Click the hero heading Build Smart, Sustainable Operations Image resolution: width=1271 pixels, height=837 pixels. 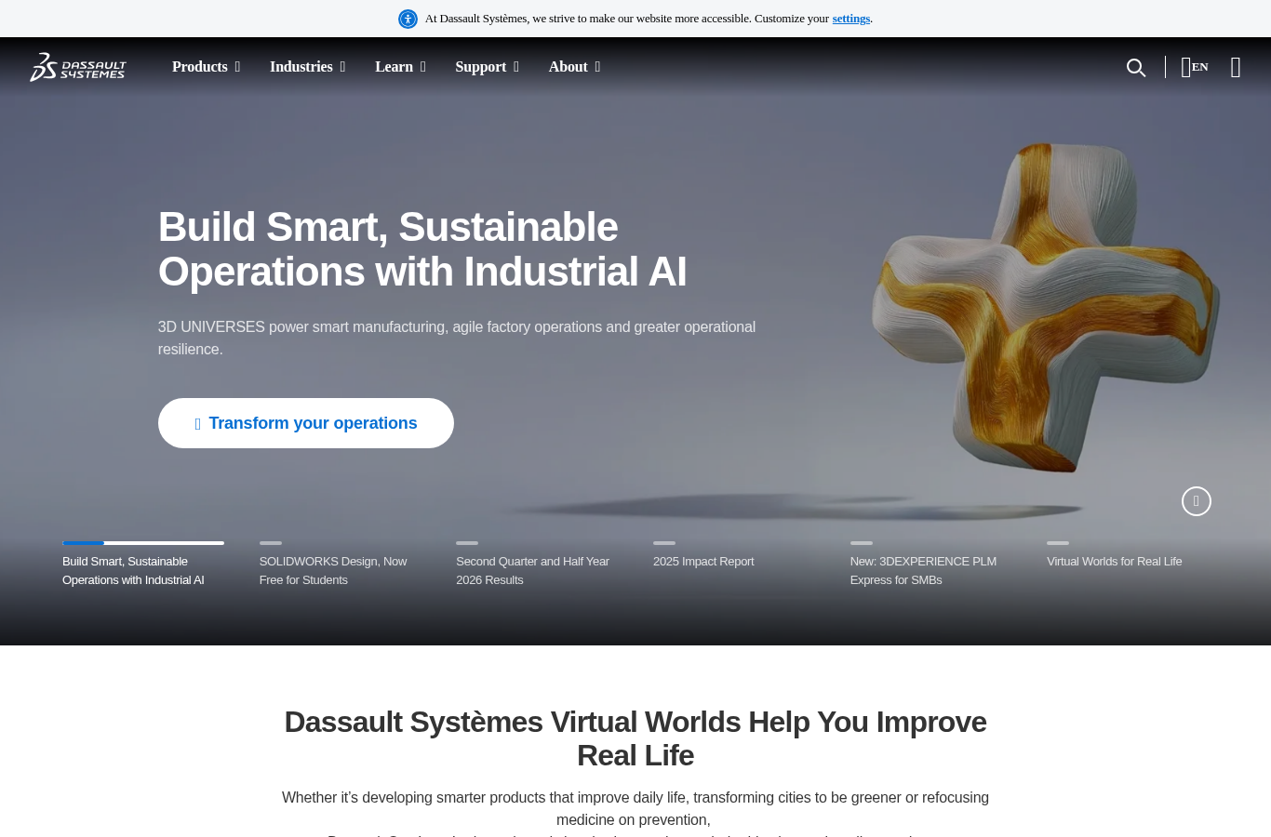tap(422, 249)
